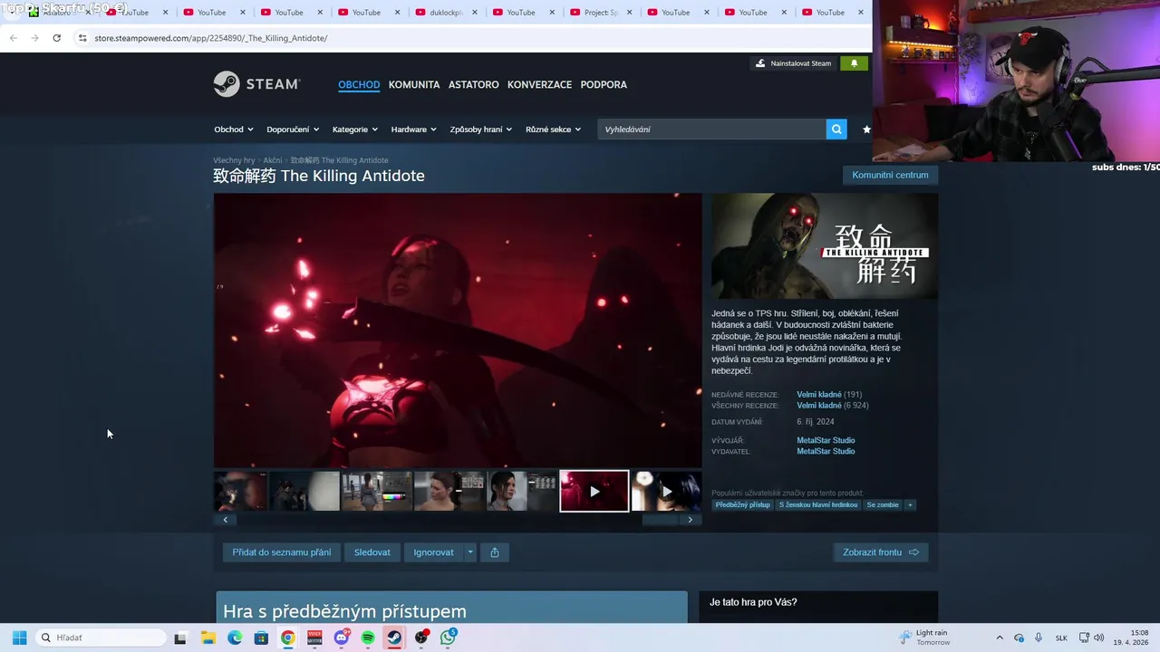
Task: Click the Vyhledávání store search field
Action: click(x=711, y=129)
